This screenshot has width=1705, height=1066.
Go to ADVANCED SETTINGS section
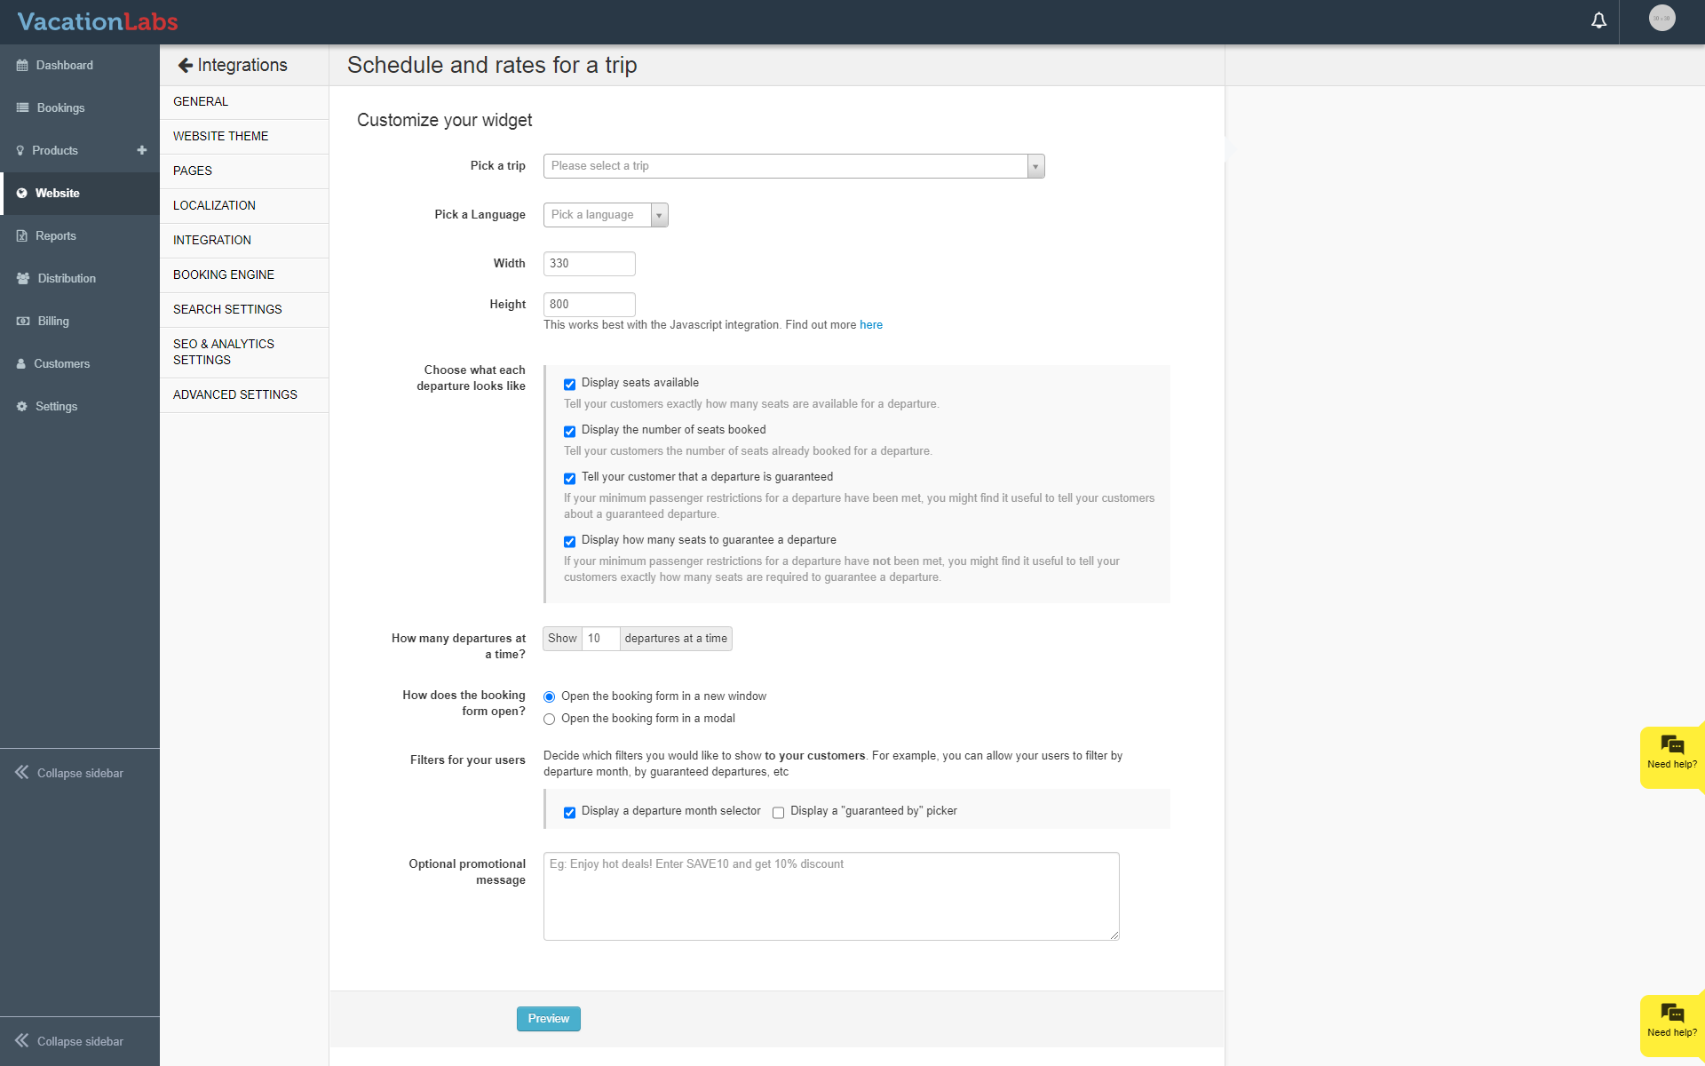235,395
